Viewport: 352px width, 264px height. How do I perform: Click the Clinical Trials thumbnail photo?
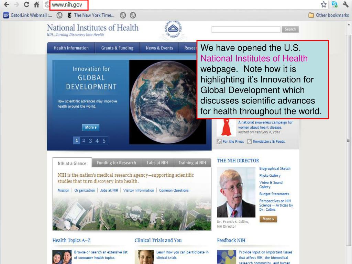click(x=144, y=257)
